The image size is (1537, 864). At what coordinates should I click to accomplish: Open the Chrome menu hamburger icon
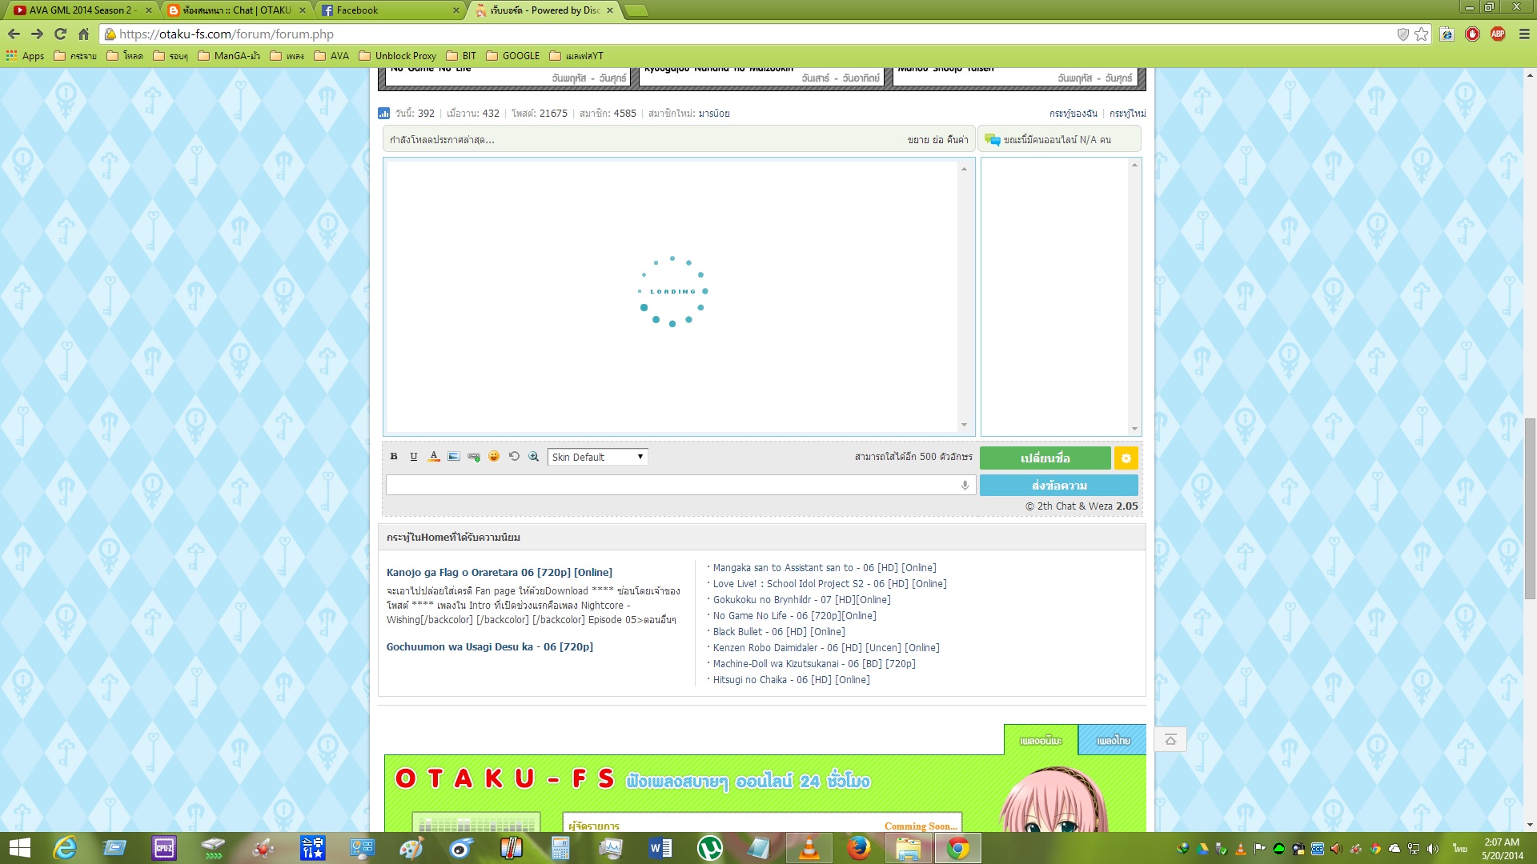pyautogui.click(x=1523, y=34)
